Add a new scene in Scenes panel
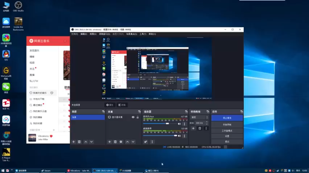 [x=73, y=142]
